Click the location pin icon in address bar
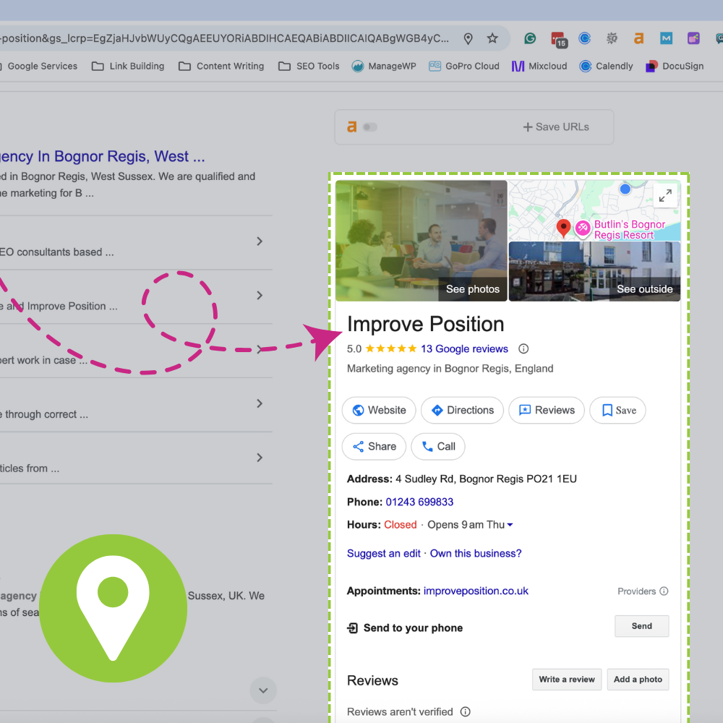The height and width of the screenshot is (723, 723). pyautogui.click(x=468, y=38)
